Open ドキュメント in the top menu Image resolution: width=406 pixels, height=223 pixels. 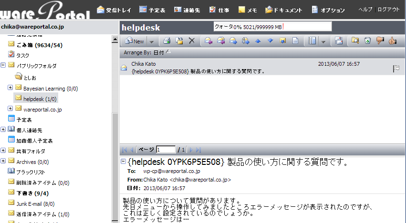[284, 10]
